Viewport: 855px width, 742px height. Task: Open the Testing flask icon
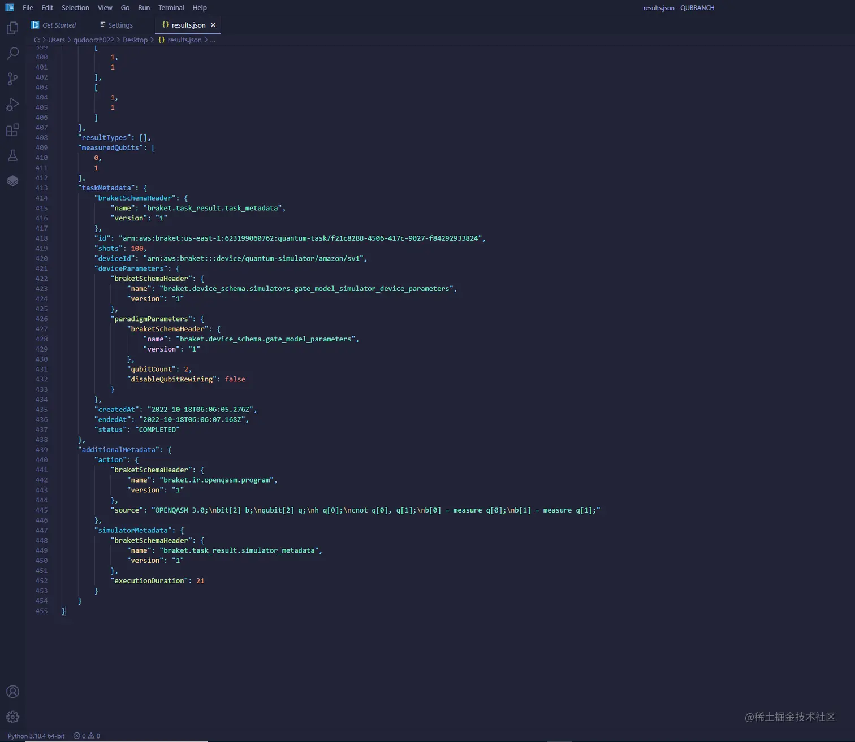click(x=12, y=155)
